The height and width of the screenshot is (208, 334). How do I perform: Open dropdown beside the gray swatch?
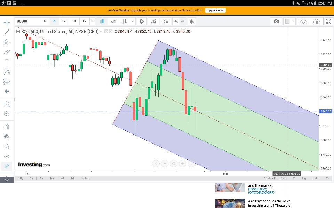tap(293, 21)
